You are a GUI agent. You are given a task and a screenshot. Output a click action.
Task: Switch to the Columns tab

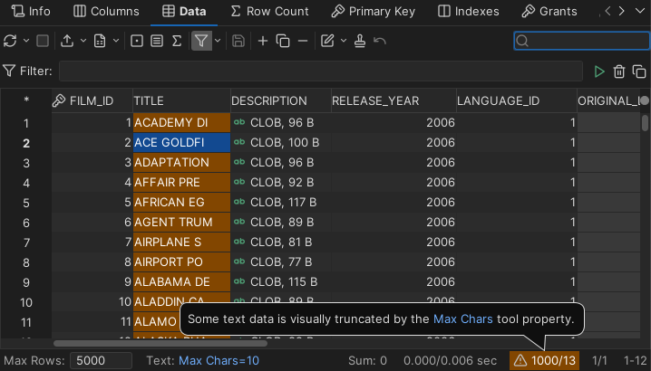click(x=106, y=12)
